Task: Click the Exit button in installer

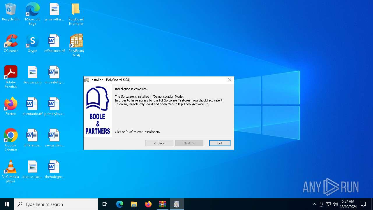Action: [220, 143]
